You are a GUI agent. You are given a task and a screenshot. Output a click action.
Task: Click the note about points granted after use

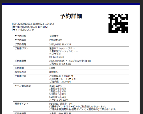pyautogui.click(x=78, y=107)
